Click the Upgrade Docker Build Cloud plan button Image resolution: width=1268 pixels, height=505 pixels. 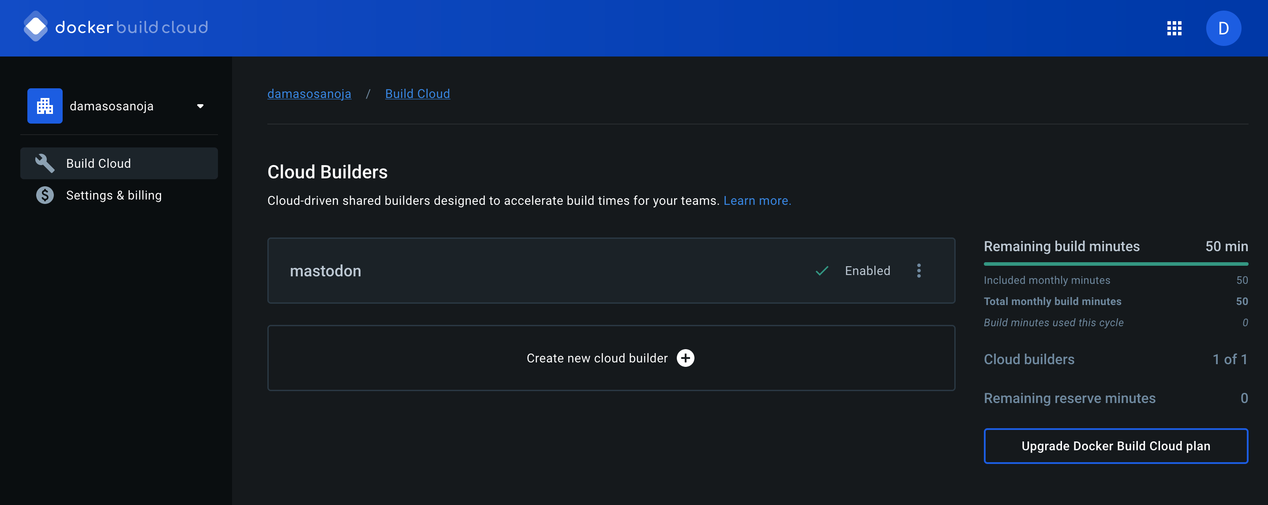[x=1115, y=446]
